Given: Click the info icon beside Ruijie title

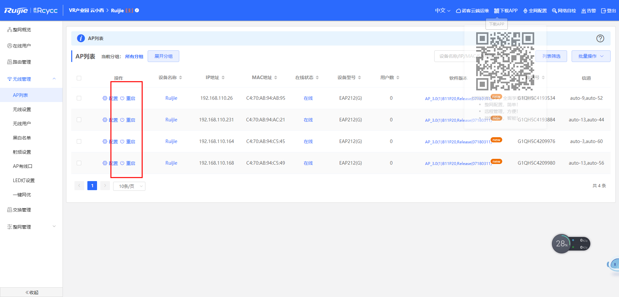Looking at the screenshot, I should point(137,10).
